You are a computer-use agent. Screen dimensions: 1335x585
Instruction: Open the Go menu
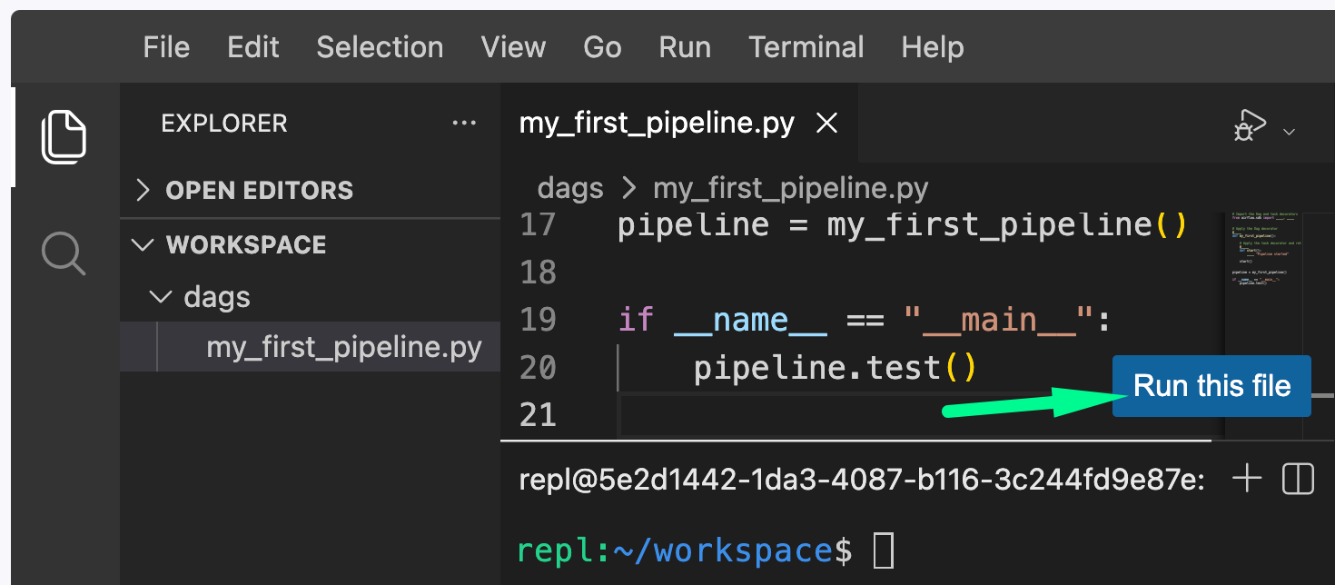tap(602, 47)
